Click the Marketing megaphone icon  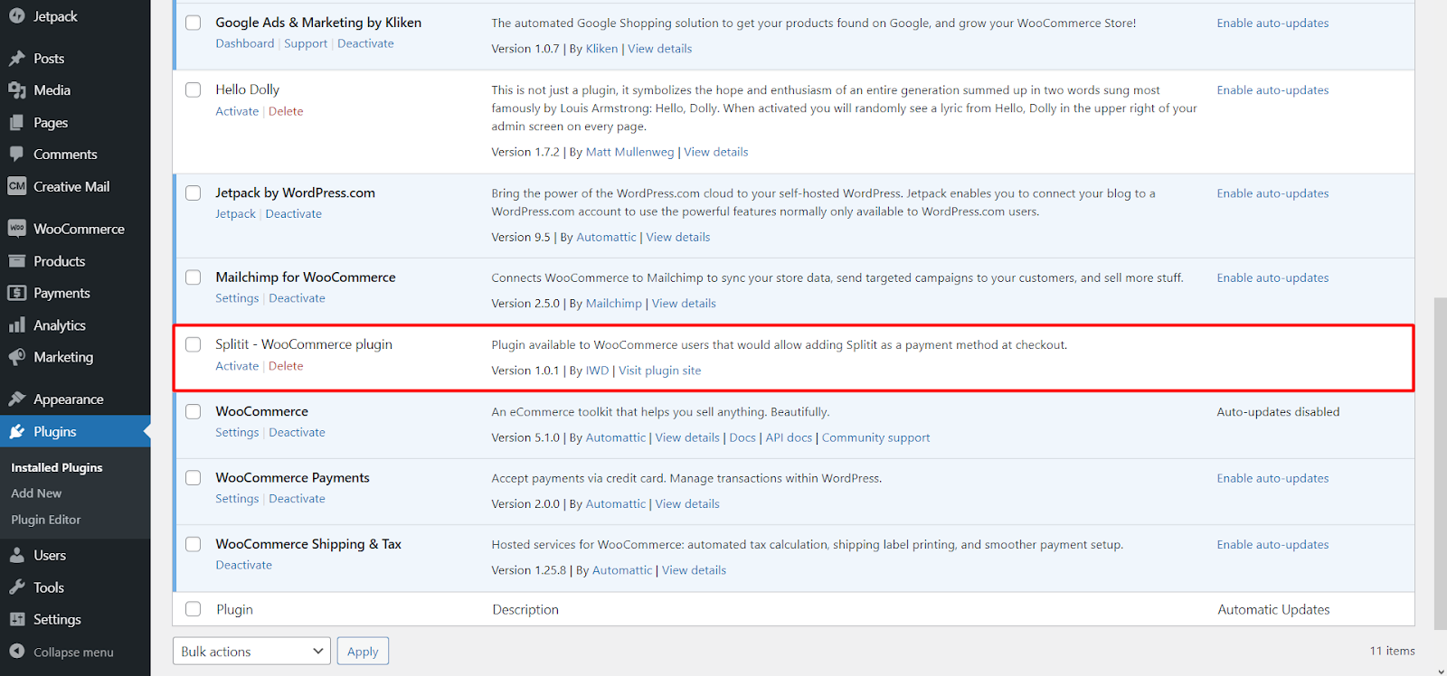coord(16,357)
